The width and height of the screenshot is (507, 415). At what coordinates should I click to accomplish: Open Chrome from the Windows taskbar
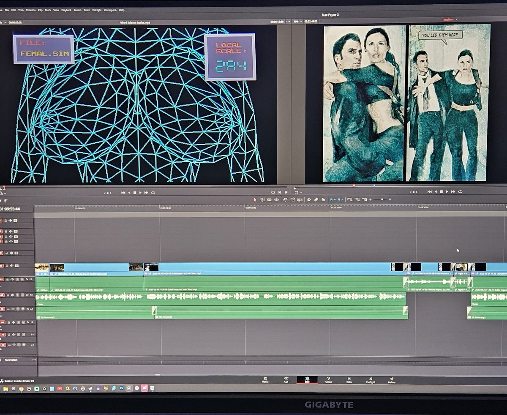tap(21, 388)
